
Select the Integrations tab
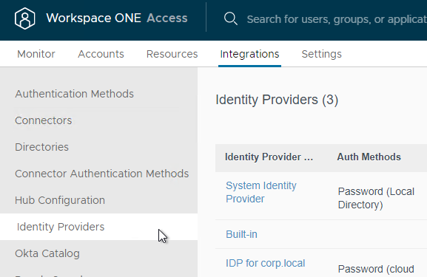[x=249, y=54]
